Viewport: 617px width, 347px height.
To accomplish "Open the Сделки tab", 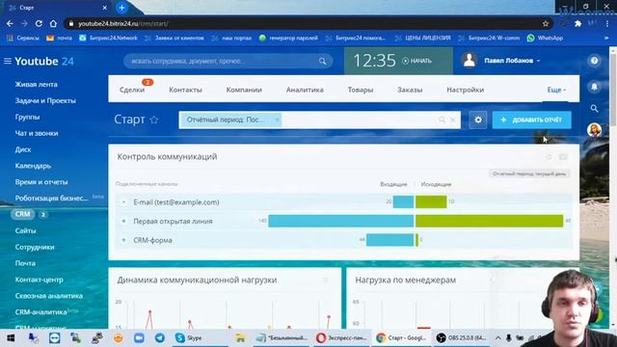I will point(132,90).
